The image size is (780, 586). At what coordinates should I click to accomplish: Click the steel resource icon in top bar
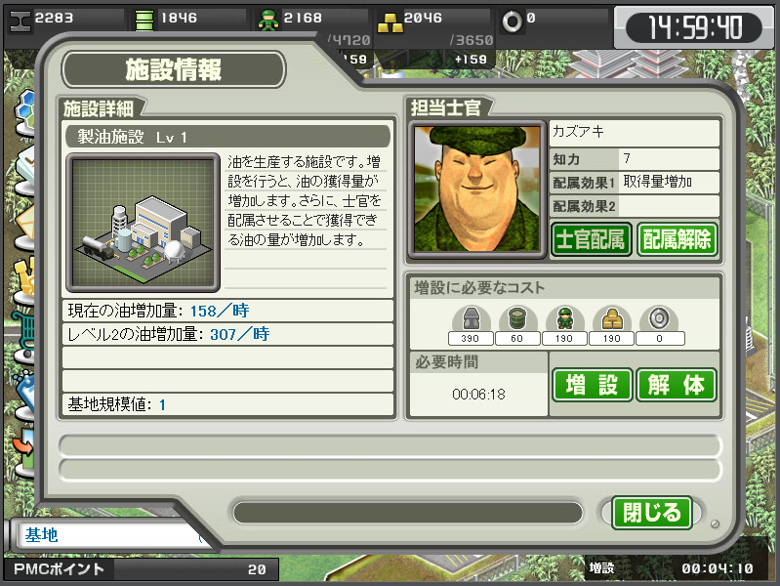(20, 21)
